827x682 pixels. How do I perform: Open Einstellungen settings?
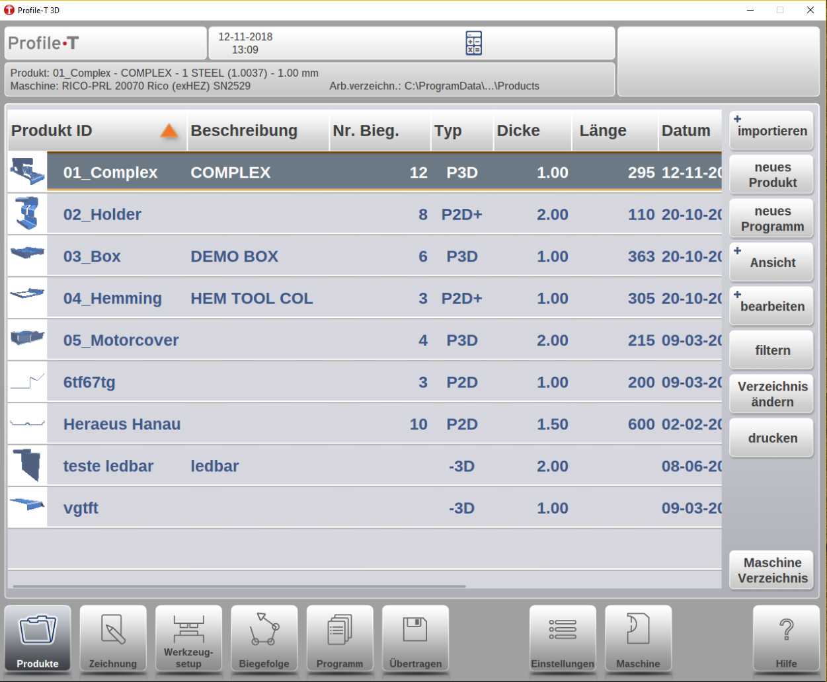point(563,638)
